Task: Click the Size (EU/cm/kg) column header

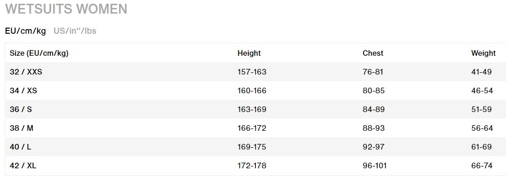Action: [x=39, y=53]
